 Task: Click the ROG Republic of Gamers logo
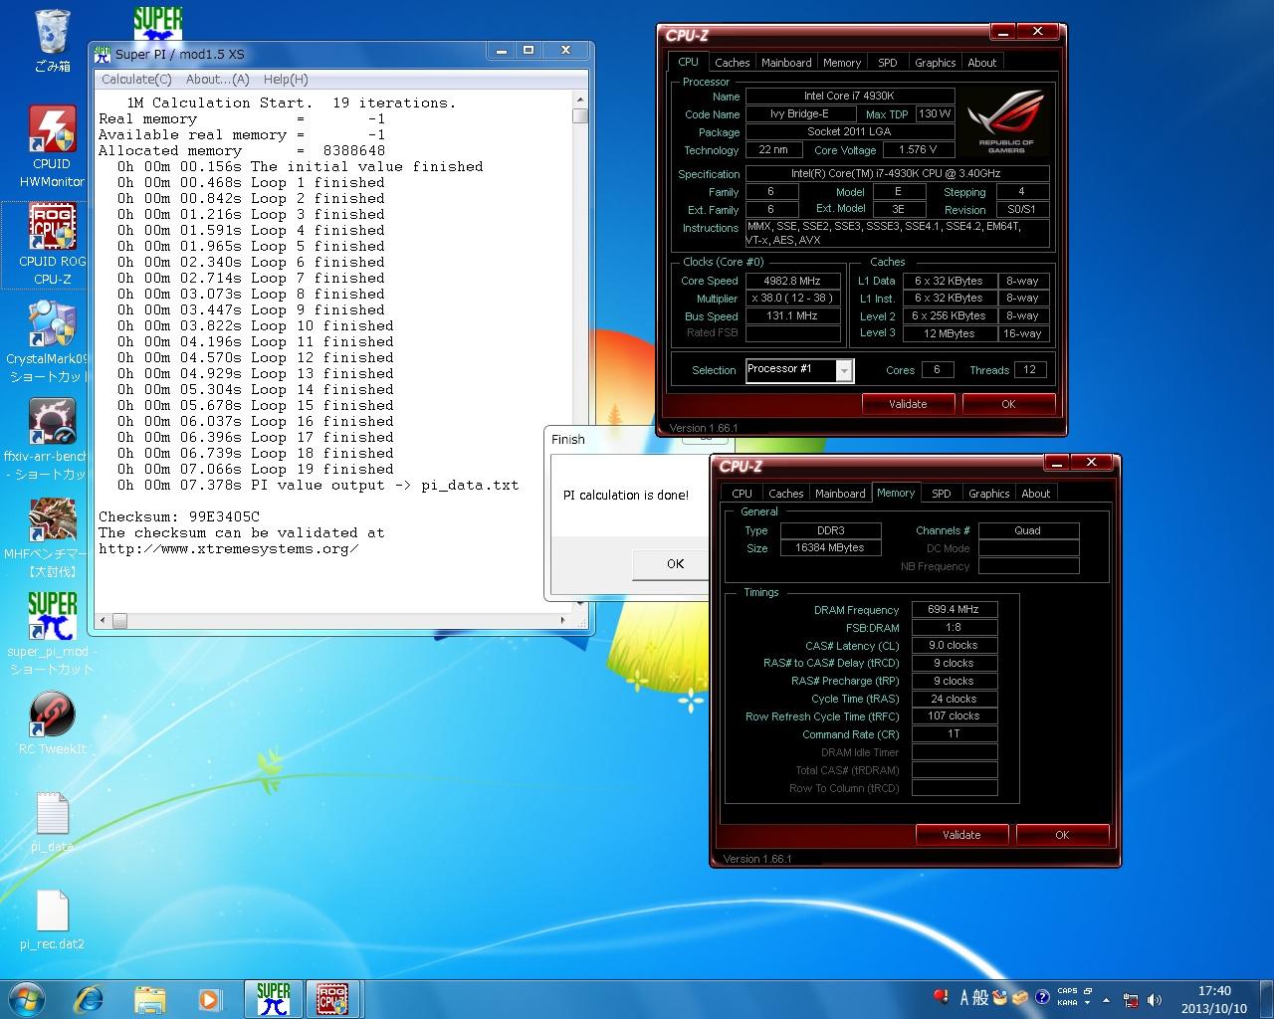(x=1006, y=119)
